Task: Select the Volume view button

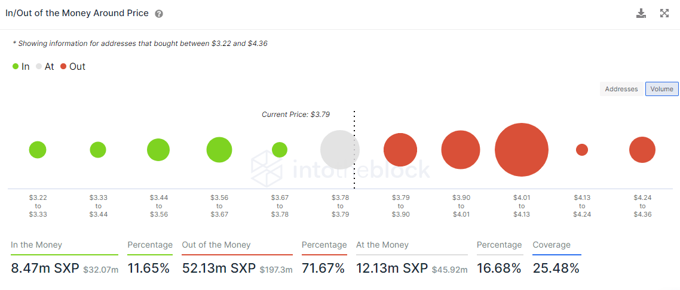Action: tap(661, 89)
